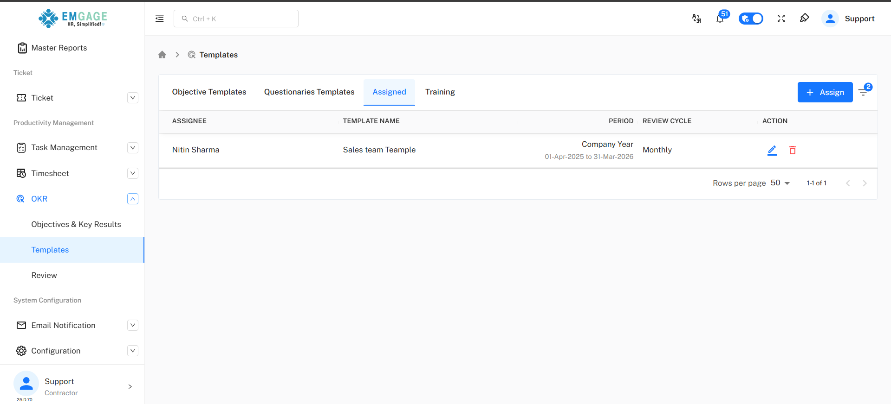891x404 pixels.
Task: Click the pin icon in the header
Action: 804,19
